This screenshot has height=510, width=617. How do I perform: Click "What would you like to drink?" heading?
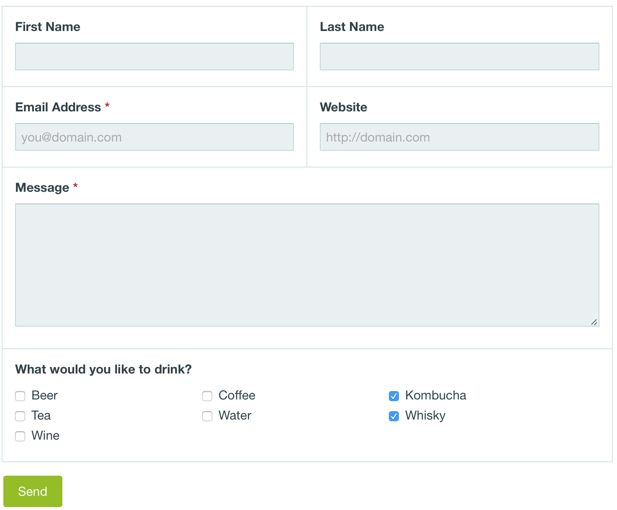103,369
